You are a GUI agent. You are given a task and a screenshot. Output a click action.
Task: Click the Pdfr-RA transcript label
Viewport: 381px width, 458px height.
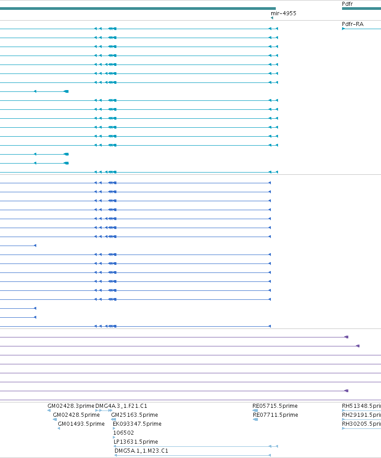click(352, 24)
